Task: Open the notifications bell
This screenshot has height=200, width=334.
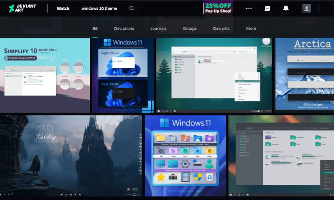Action: pyautogui.click(x=285, y=8)
